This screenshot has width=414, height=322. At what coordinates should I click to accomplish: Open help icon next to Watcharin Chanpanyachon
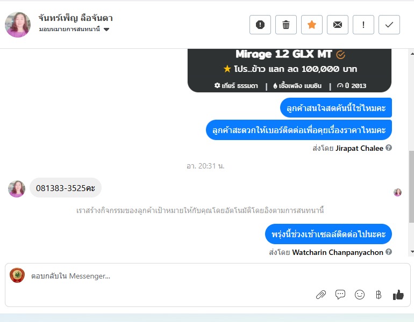tap(389, 252)
